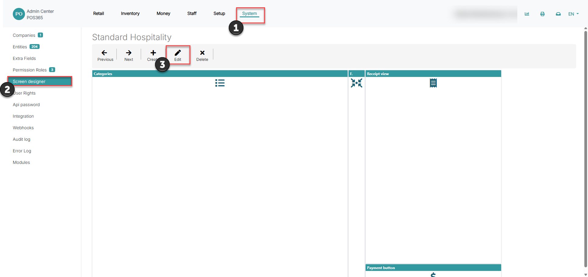588x277 pixels.
Task: Open Modules in sidebar
Action: pos(21,162)
